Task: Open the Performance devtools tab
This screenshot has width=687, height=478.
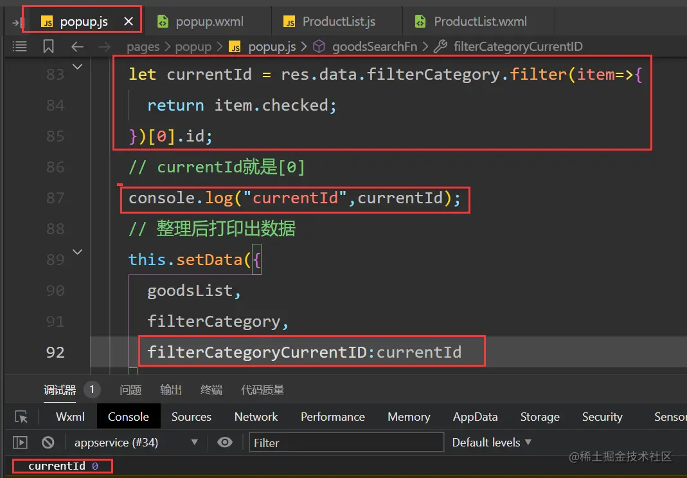Action: (332, 417)
